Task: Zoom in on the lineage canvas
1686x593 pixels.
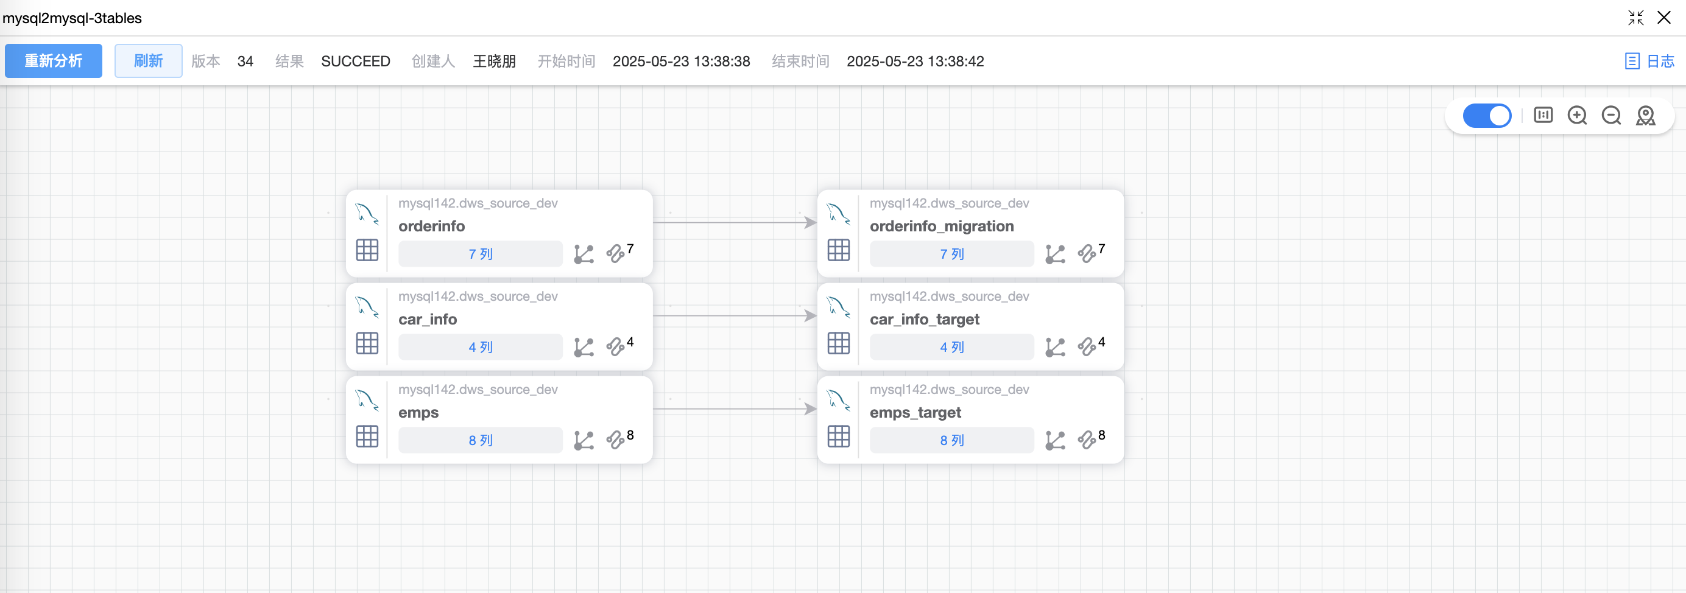Action: pos(1577,116)
